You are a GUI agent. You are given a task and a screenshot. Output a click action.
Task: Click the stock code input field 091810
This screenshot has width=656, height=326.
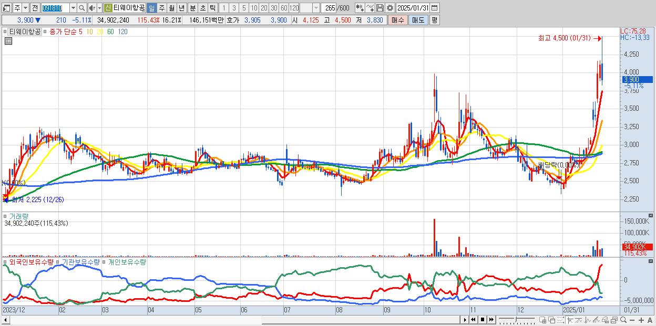pyautogui.click(x=55, y=8)
